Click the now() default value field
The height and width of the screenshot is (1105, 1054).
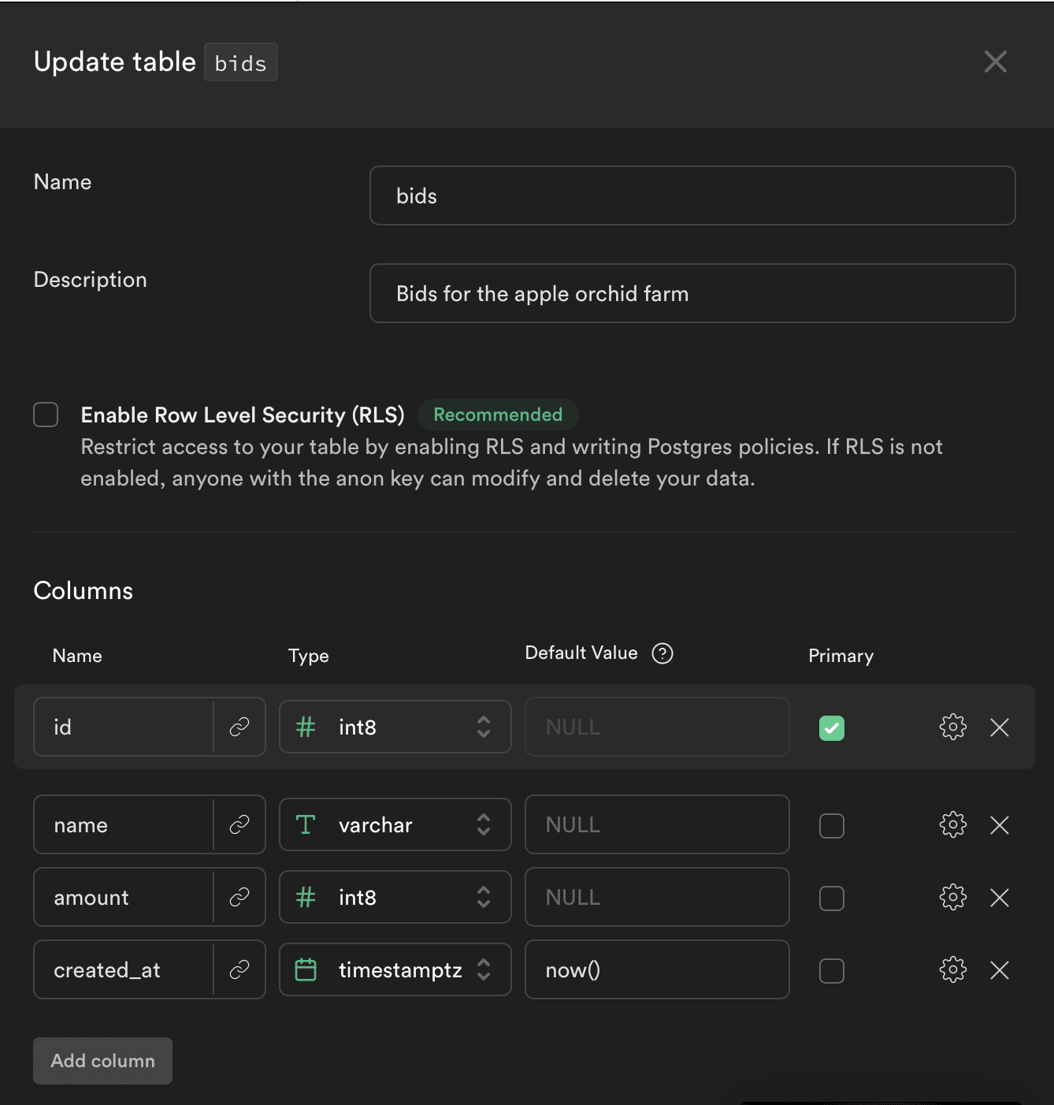[657, 969]
